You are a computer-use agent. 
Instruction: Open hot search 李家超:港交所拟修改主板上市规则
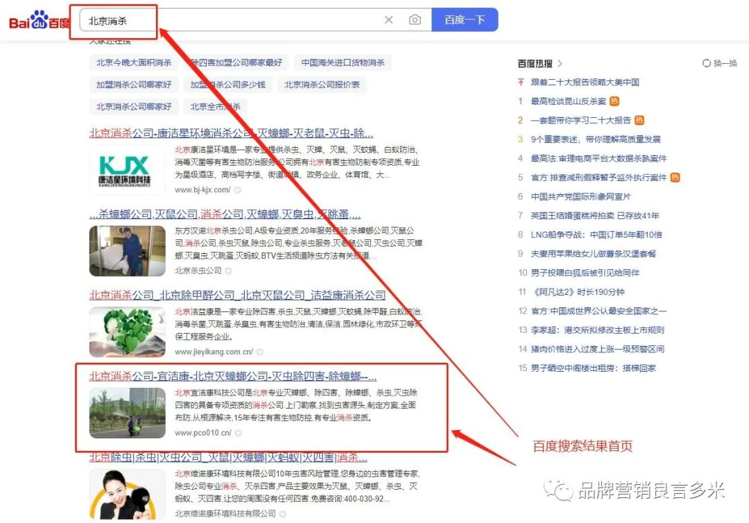click(597, 330)
